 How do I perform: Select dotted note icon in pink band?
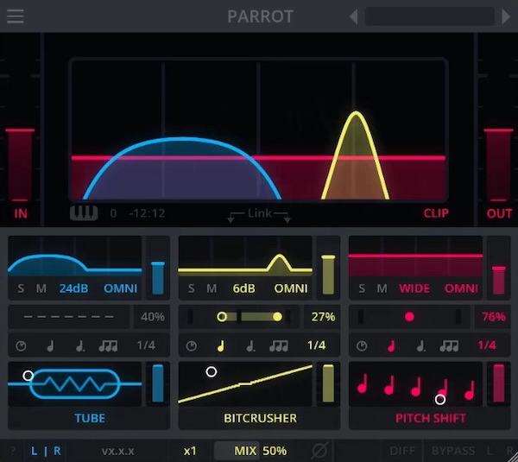[x=421, y=346]
